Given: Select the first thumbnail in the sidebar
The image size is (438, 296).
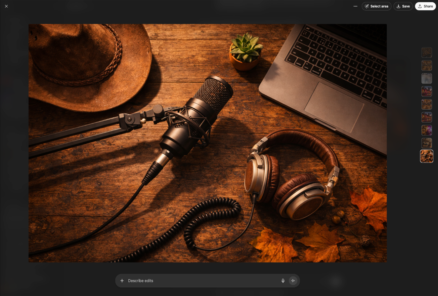Looking at the screenshot, I should tap(427, 53).
